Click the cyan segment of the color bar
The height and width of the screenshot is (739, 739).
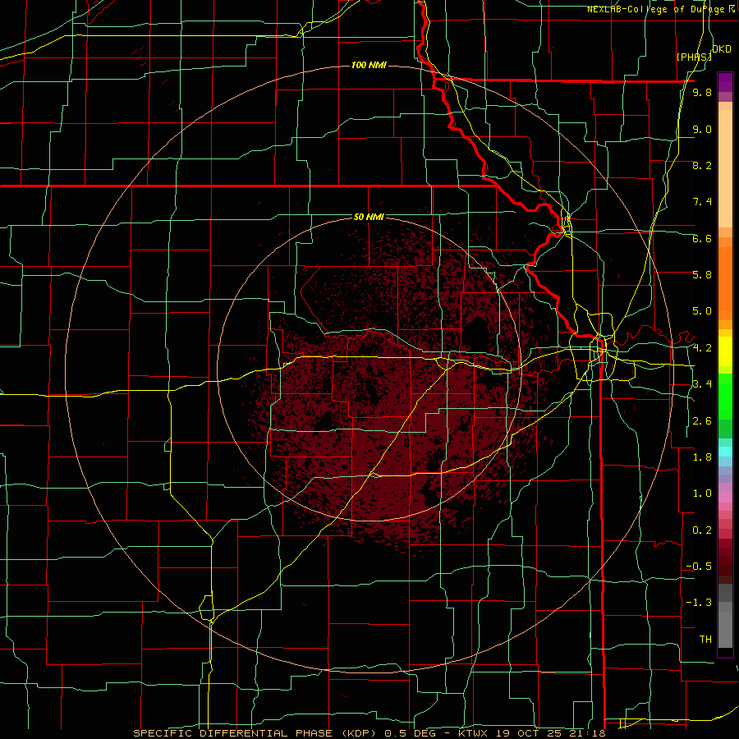click(725, 452)
